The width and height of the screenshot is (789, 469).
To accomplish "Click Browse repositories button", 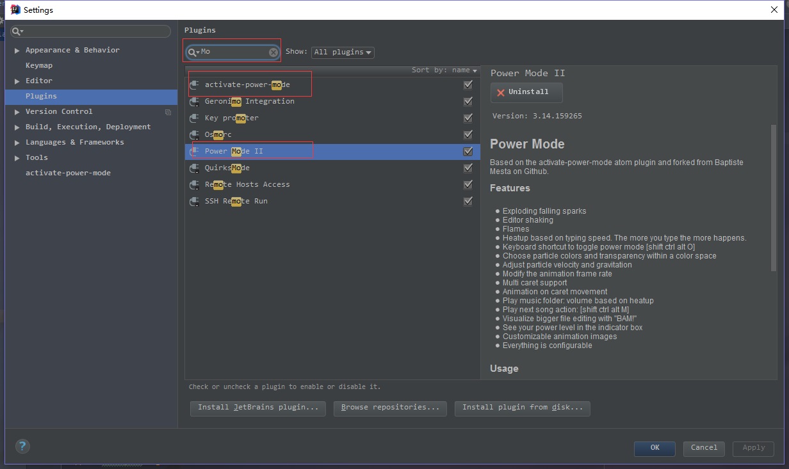I will (390, 408).
